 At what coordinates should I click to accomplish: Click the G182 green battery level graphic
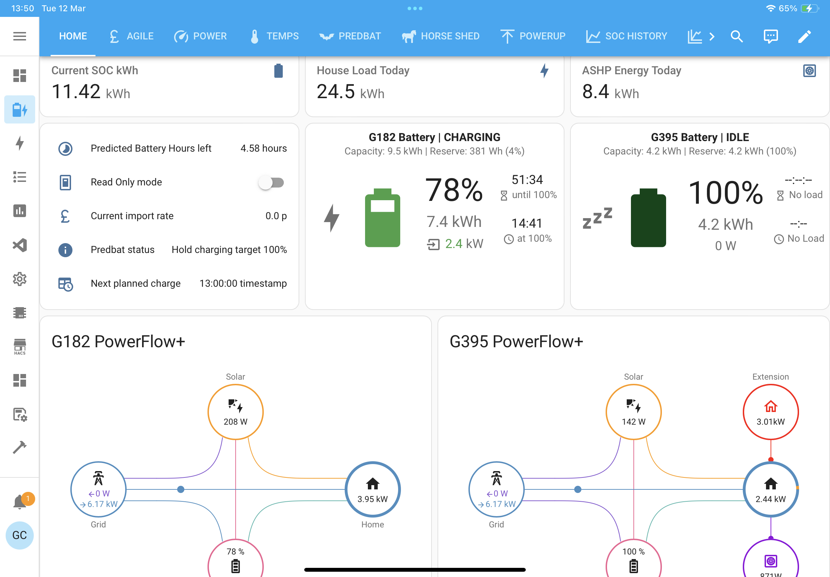[x=382, y=218]
